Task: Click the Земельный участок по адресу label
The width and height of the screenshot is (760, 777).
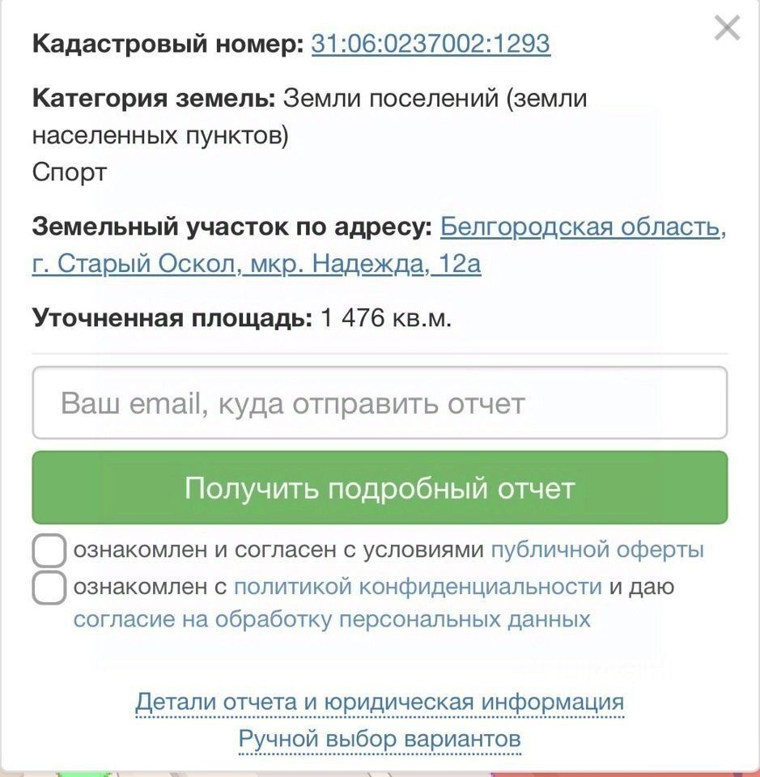Action: (x=232, y=227)
